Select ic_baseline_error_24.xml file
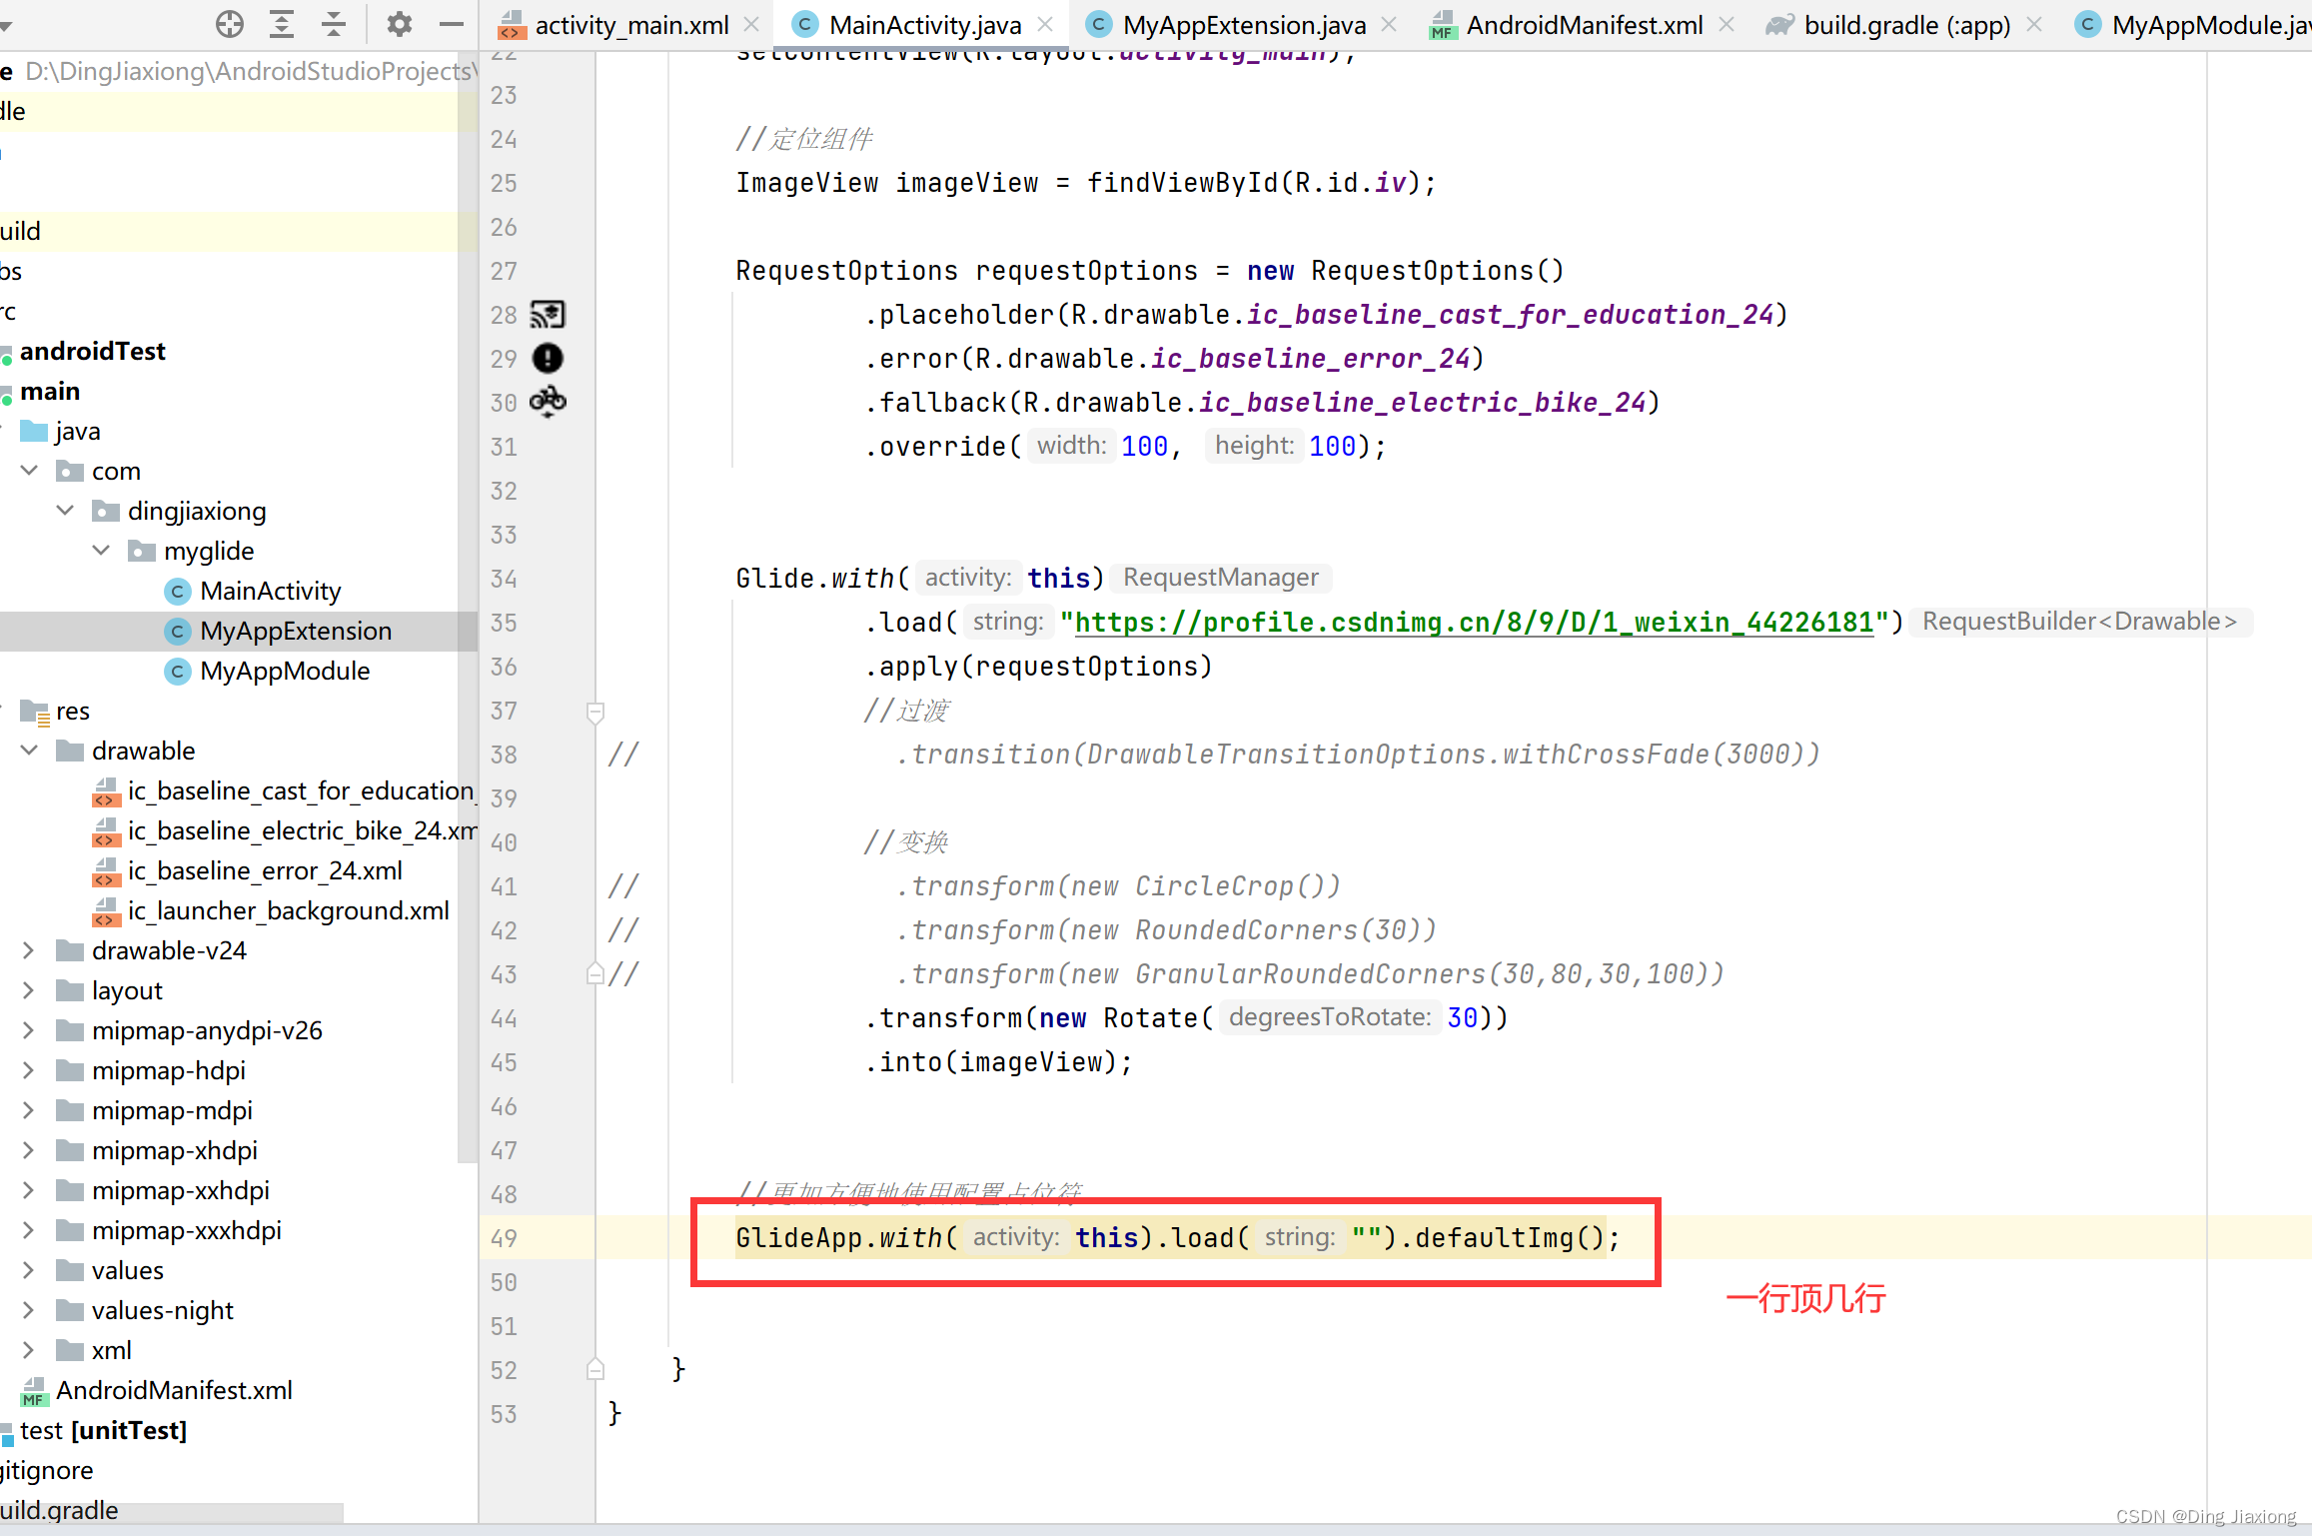The width and height of the screenshot is (2312, 1536). coord(248,870)
